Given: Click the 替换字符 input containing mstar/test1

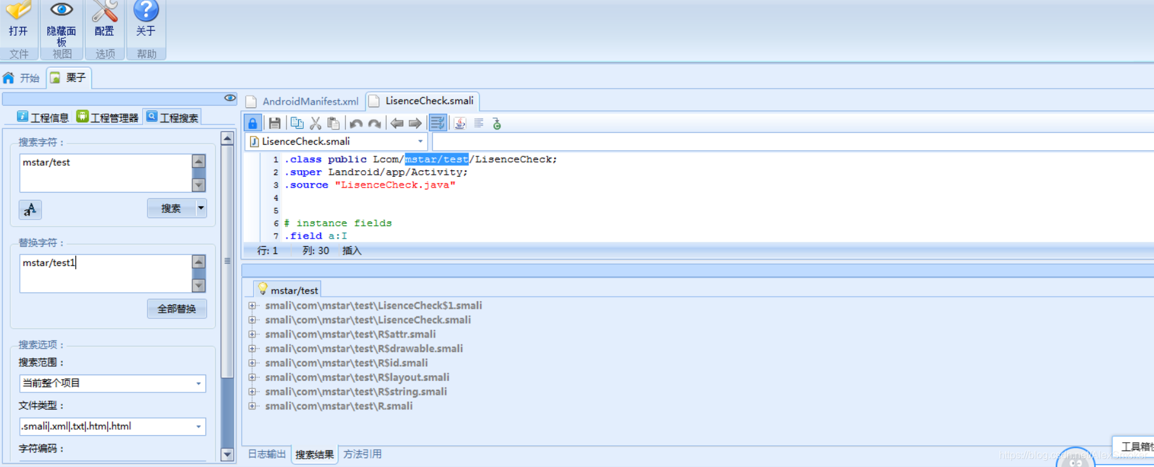Looking at the screenshot, I should (x=105, y=274).
